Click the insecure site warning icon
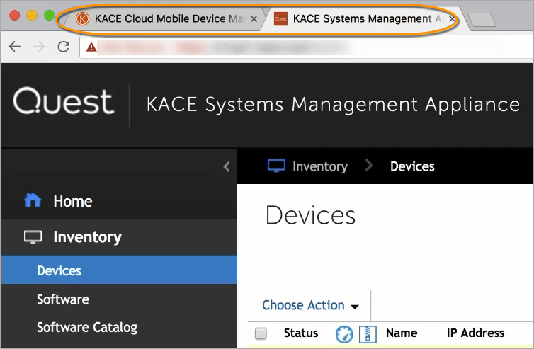The image size is (534, 349). point(91,47)
